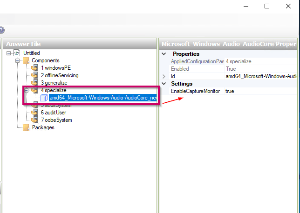Image resolution: width=300 pixels, height=213 pixels.
Task: Select the amd64_Microsoft-Windows-Audio-AudioCore tree entry
Action: [102, 98]
